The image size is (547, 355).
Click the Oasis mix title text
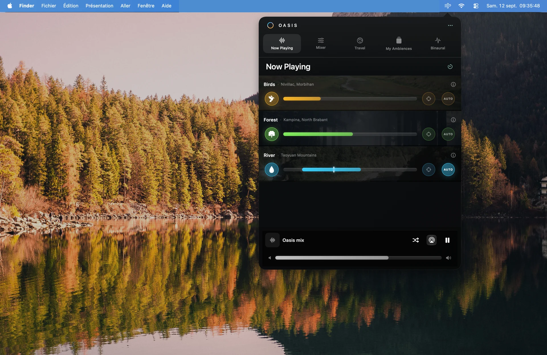click(x=293, y=240)
